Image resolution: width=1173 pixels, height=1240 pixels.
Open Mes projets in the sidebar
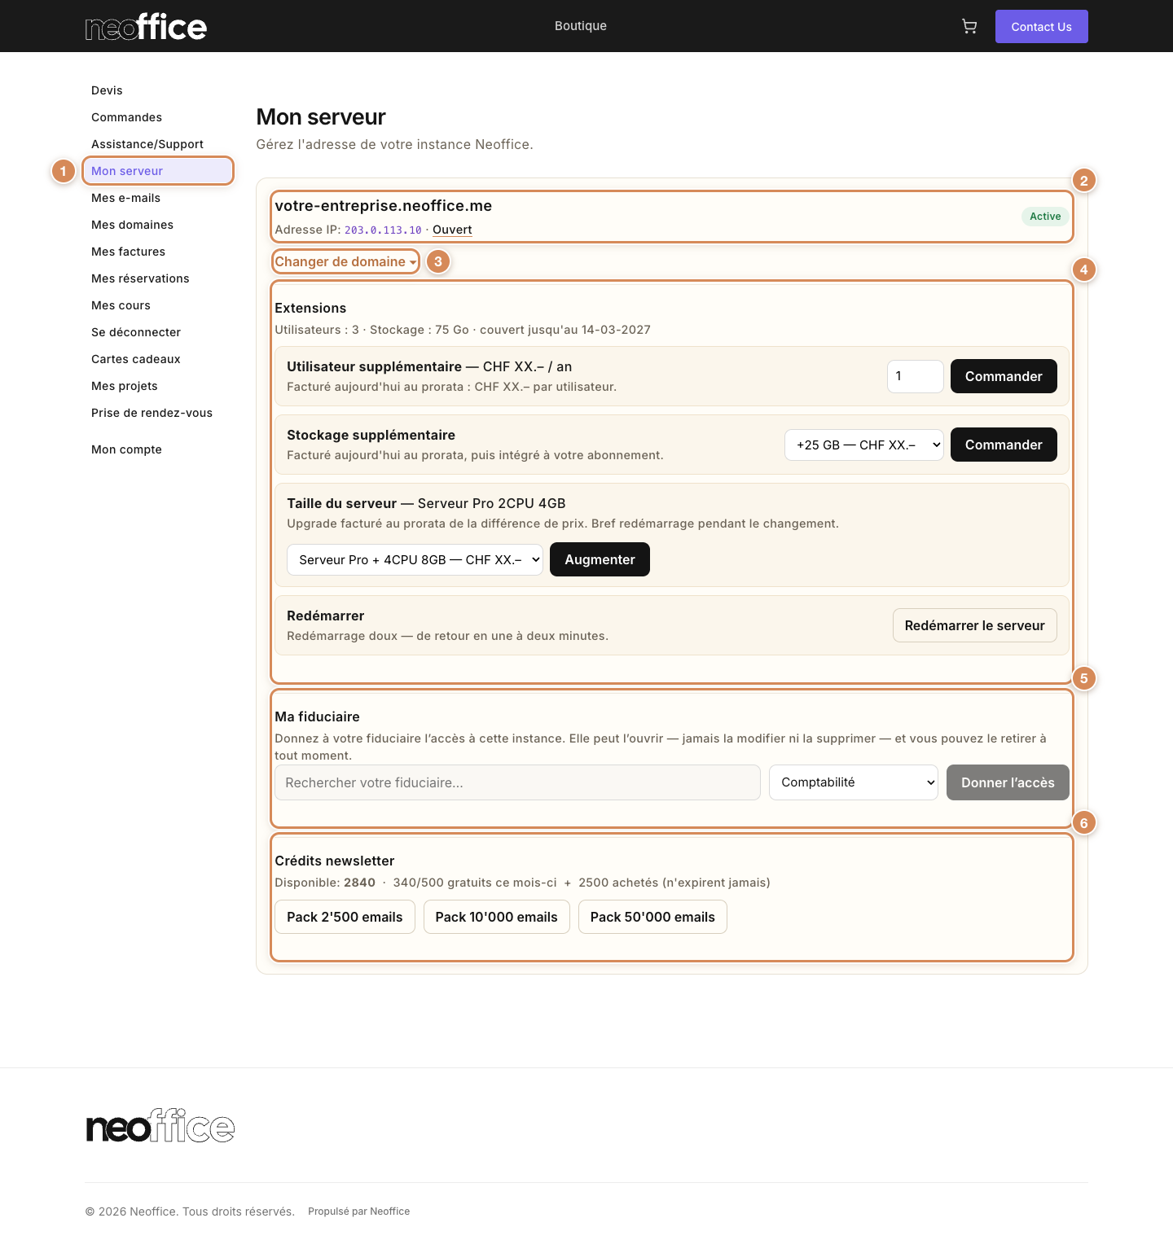pyautogui.click(x=125, y=386)
